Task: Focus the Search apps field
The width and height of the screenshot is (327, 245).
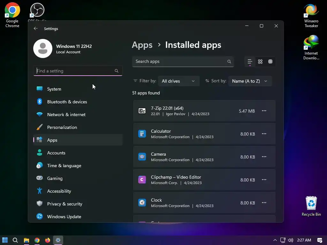Action: pos(183,62)
